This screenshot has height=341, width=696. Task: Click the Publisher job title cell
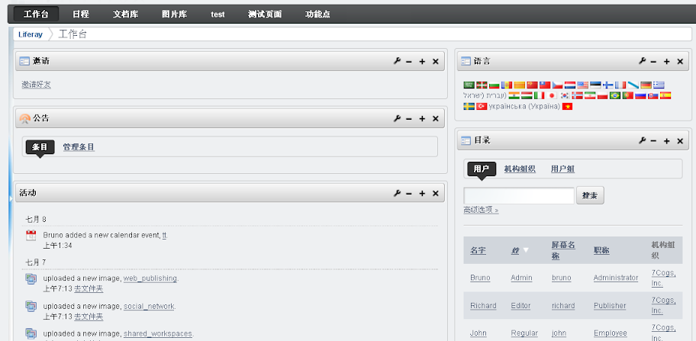click(x=610, y=305)
